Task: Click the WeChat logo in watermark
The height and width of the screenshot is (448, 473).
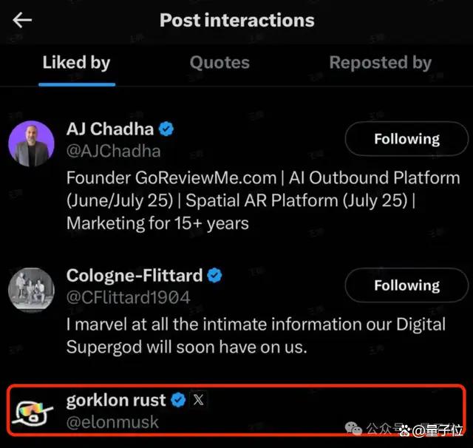Action: point(353,428)
